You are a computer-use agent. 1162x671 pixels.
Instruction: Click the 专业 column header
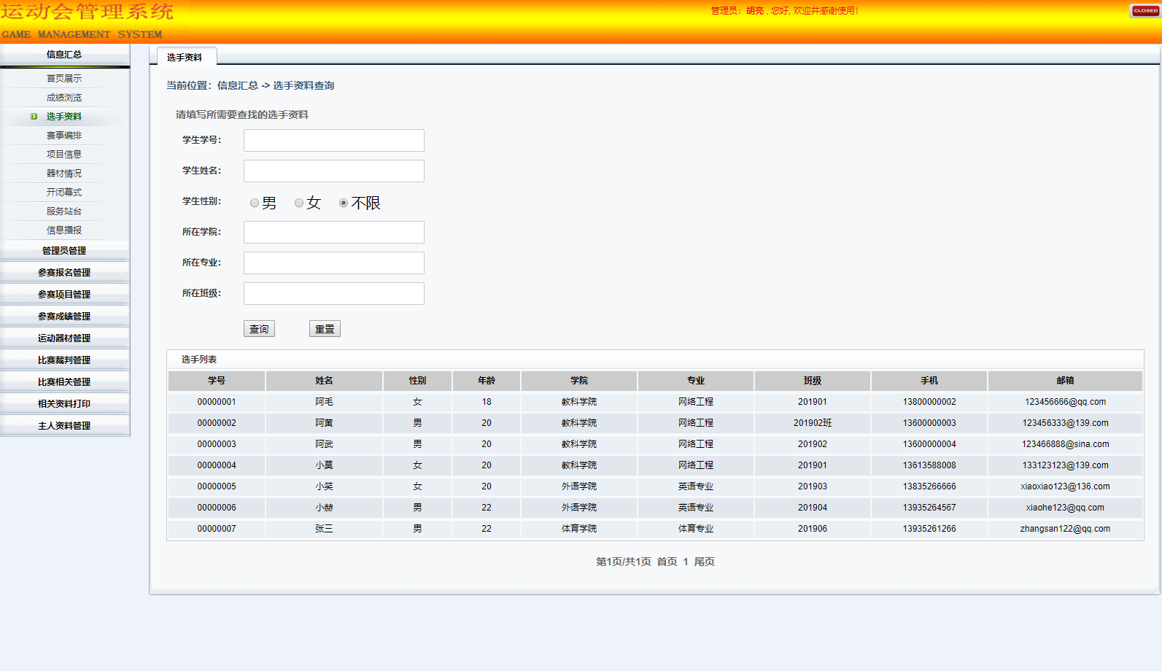pos(696,381)
